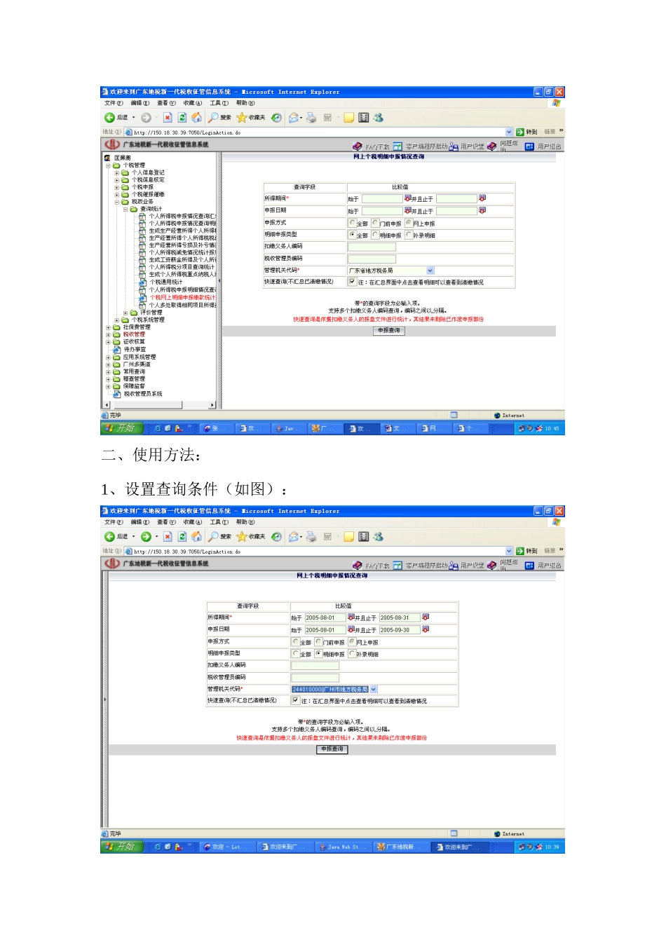Click calendar icon beside 2005-08-31 date field

[426, 617]
